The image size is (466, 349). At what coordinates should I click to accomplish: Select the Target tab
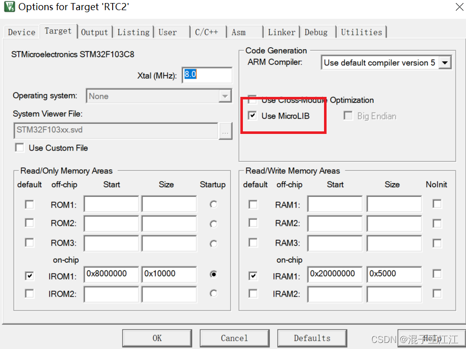(58, 31)
